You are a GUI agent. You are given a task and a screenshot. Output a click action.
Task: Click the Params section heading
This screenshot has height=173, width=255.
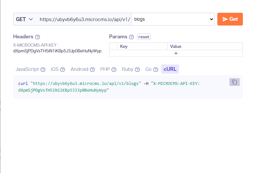click(118, 37)
